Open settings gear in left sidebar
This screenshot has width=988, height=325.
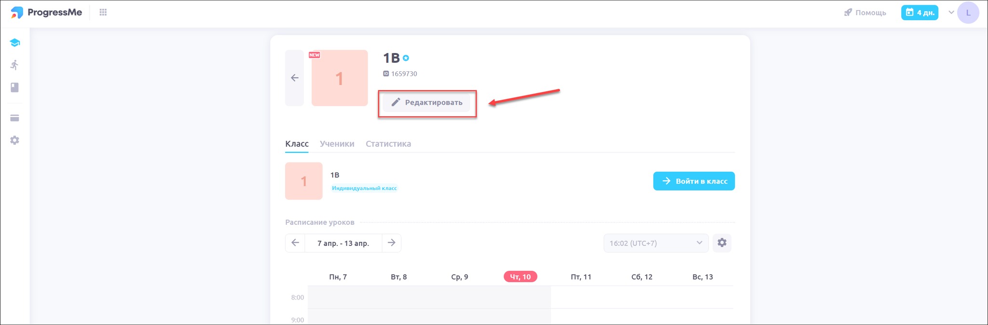point(15,140)
